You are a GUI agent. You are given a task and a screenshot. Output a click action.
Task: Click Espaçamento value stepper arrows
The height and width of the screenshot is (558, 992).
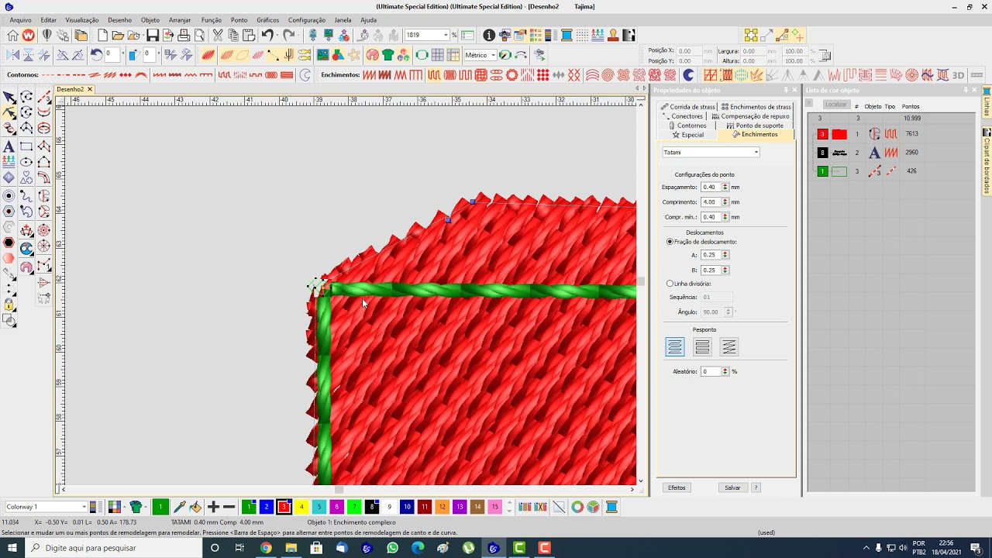[x=725, y=187]
